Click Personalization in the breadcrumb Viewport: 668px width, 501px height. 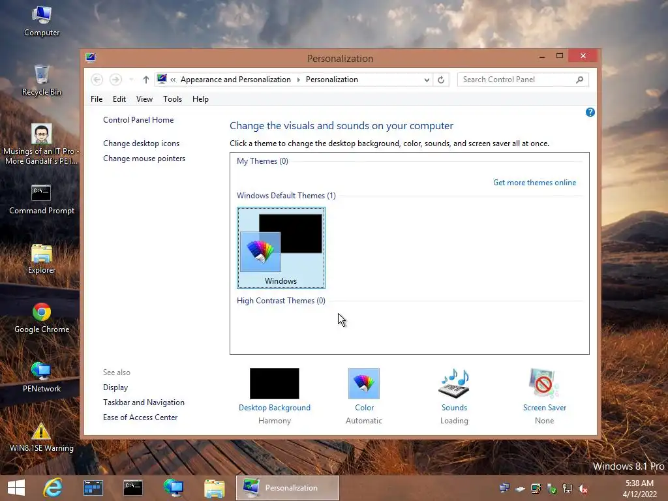[x=332, y=80]
